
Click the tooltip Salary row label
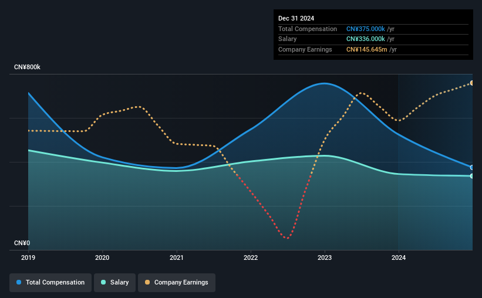288,39
